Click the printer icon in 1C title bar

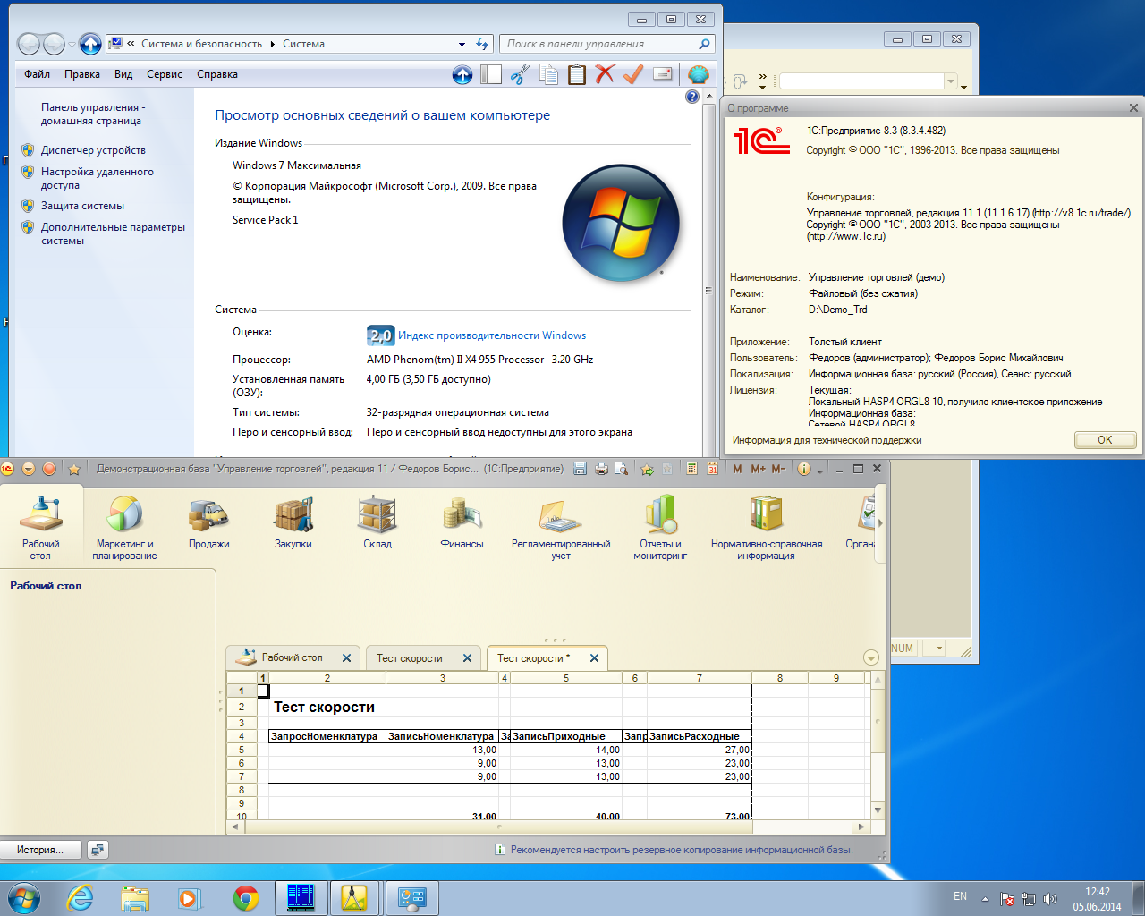click(601, 469)
